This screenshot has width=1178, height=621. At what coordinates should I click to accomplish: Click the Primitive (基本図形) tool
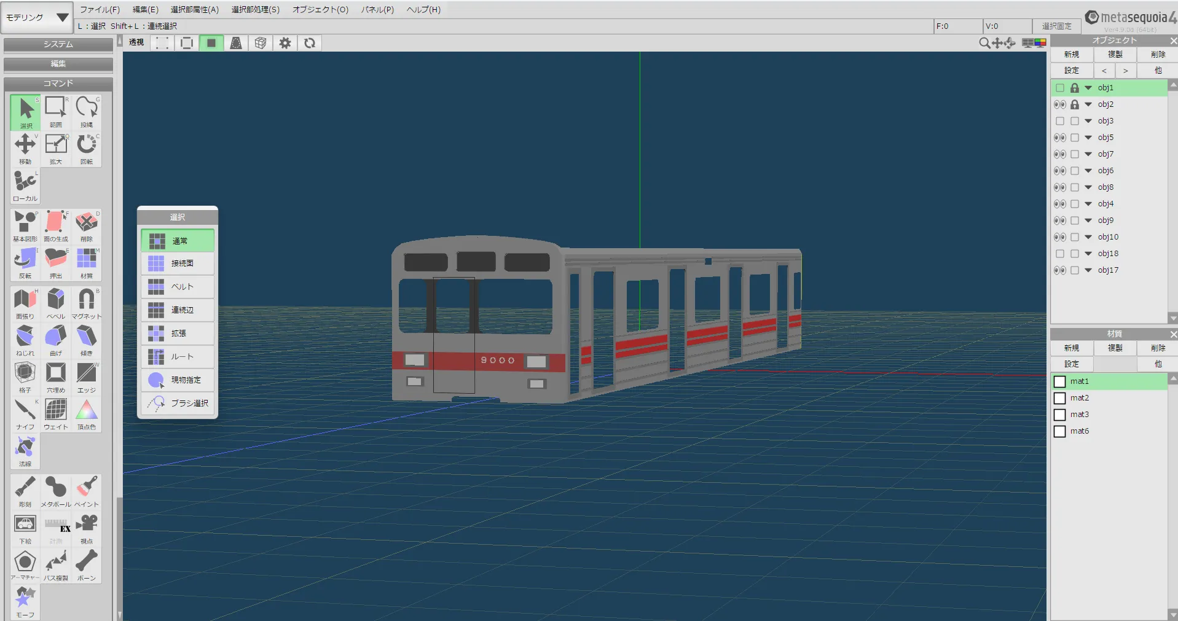click(25, 225)
